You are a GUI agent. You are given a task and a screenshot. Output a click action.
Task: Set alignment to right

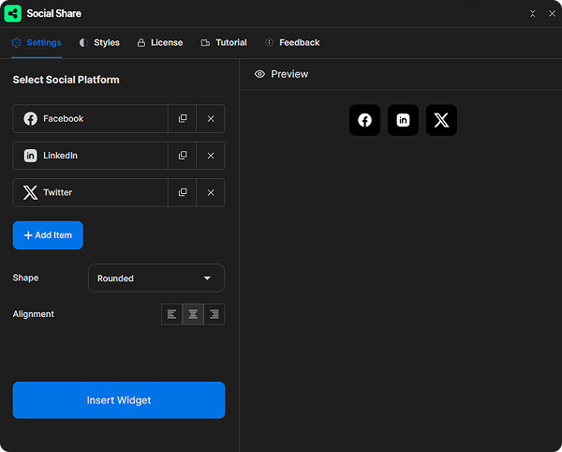(x=214, y=314)
